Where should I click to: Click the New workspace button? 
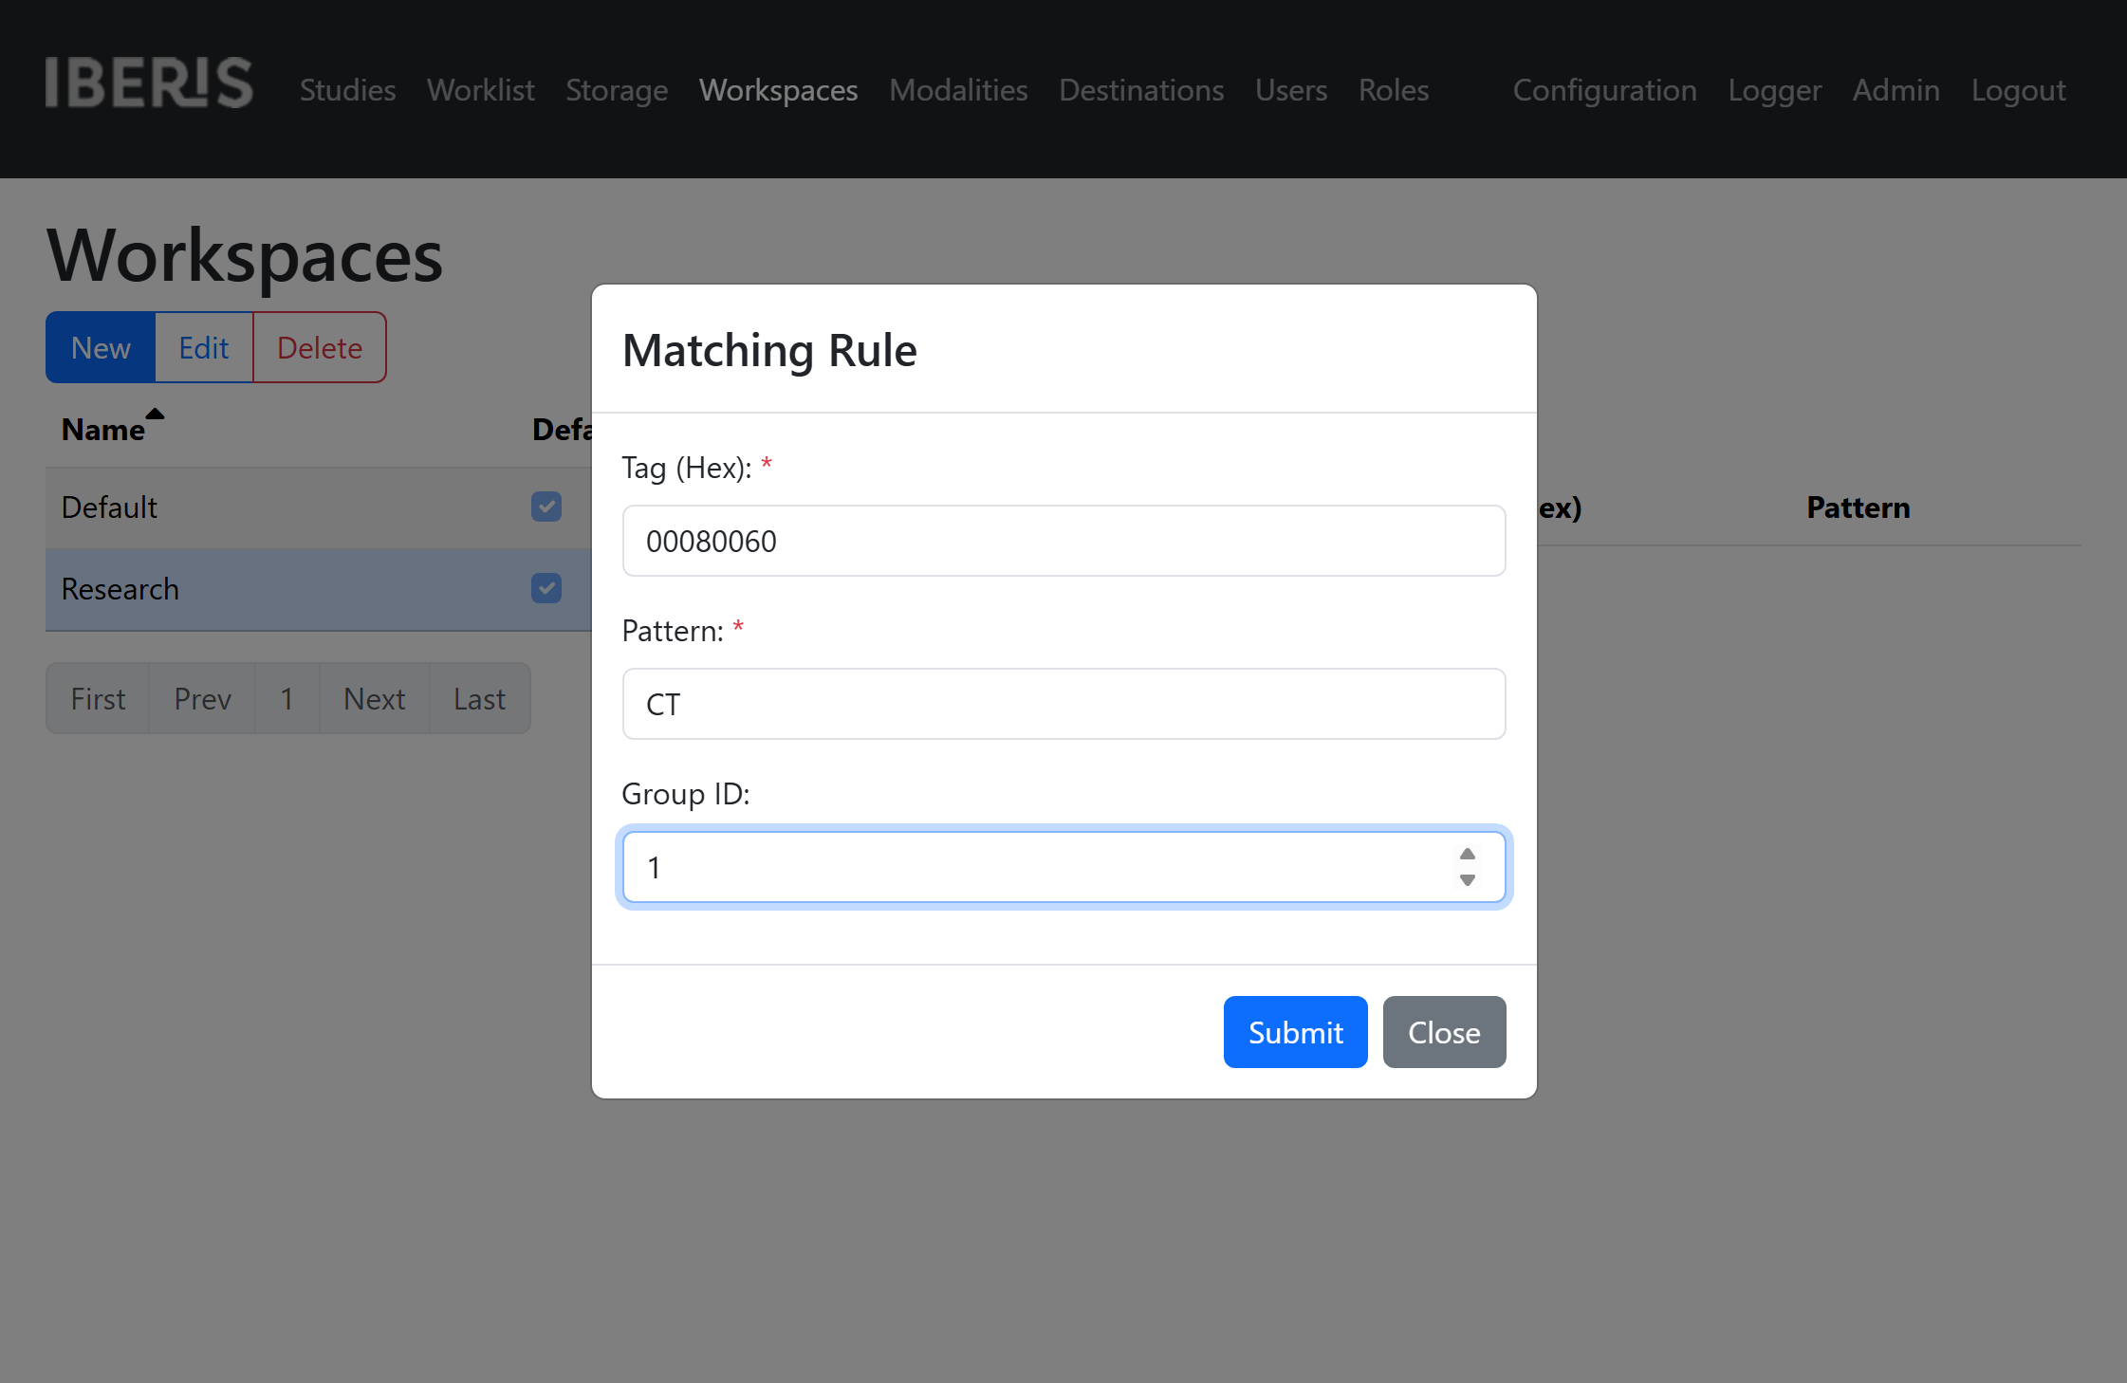coord(101,347)
